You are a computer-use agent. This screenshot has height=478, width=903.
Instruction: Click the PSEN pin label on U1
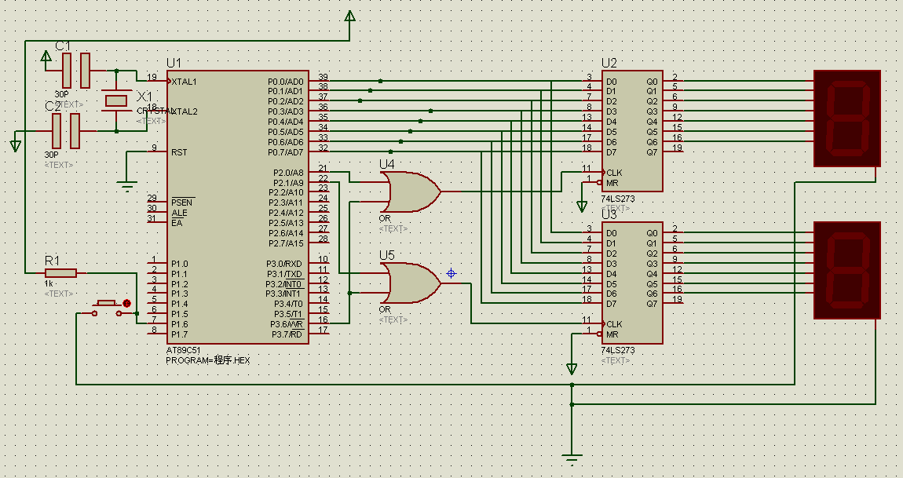tap(182, 203)
